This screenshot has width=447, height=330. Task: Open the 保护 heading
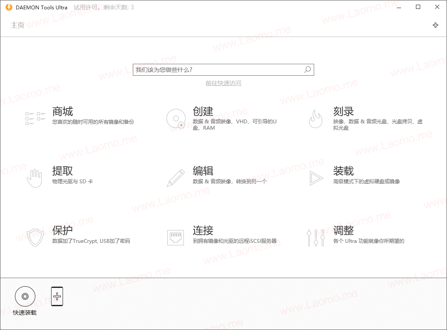click(x=63, y=230)
